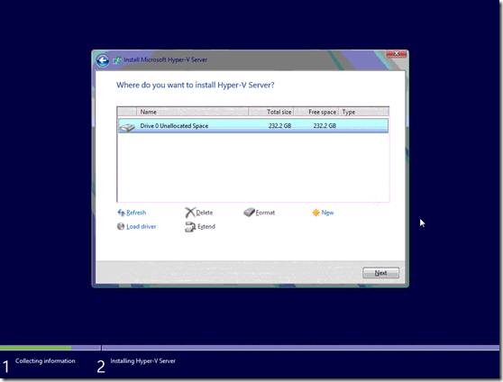Sort by the Total size column header
The image size is (503, 382).
(x=271, y=112)
